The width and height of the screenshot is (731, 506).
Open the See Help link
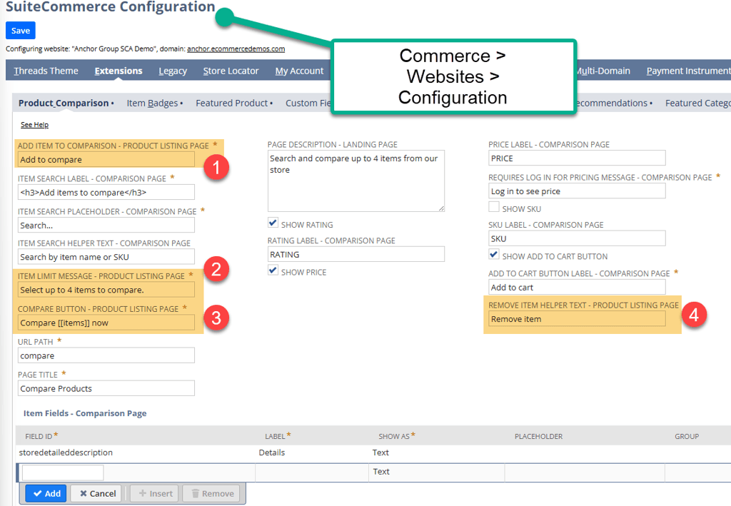(x=34, y=124)
